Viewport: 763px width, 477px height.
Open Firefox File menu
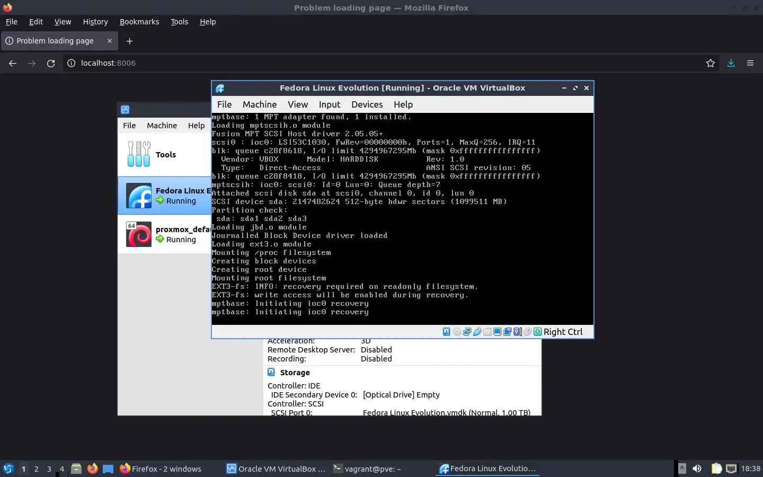[x=12, y=22]
